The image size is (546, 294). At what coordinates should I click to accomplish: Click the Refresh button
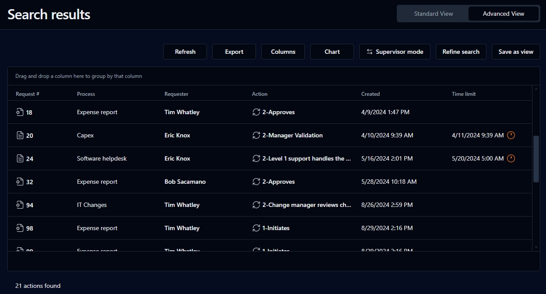coord(185,52)
